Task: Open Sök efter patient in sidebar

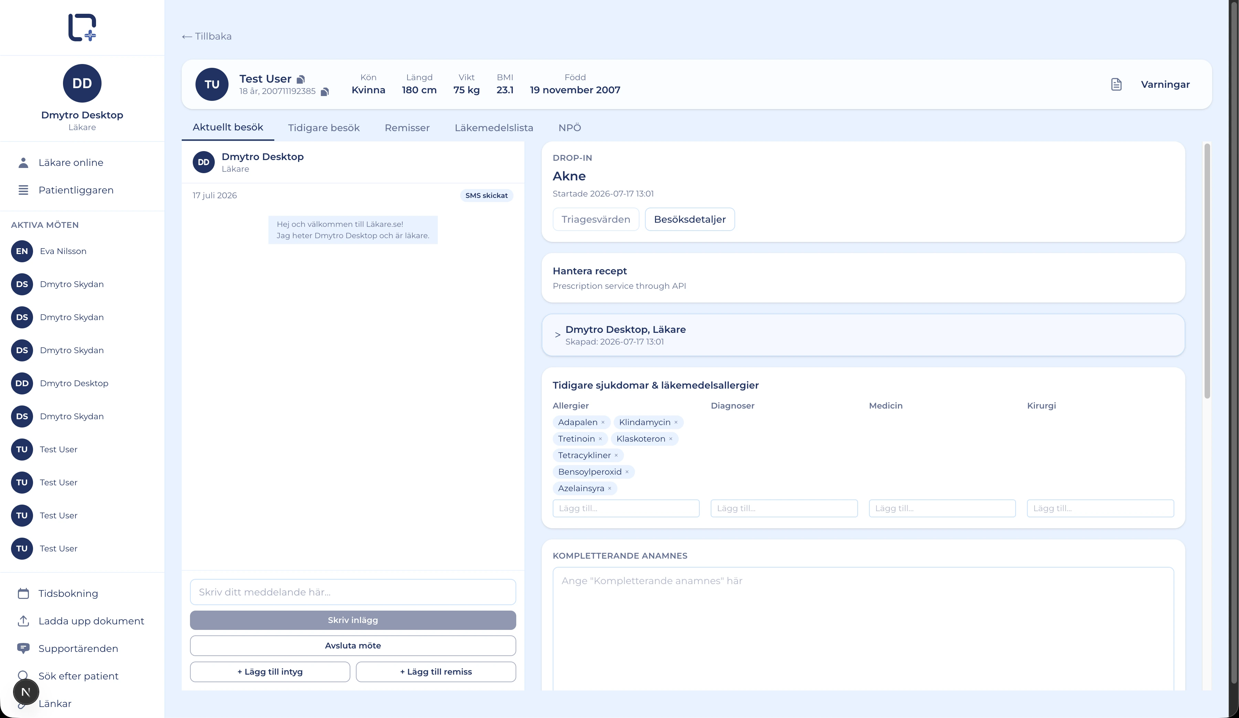Action: (78, 676)
